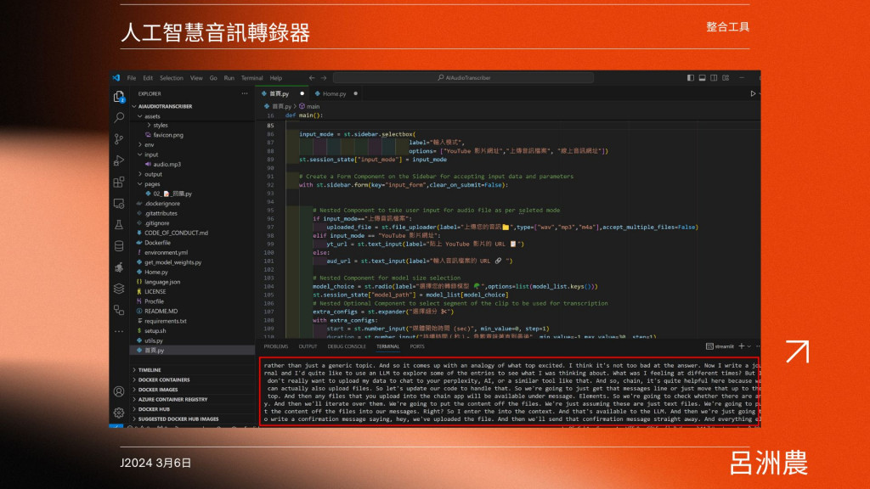Open Run and Debug view
This screenshot has height=489, width=870.
[119, 160]
